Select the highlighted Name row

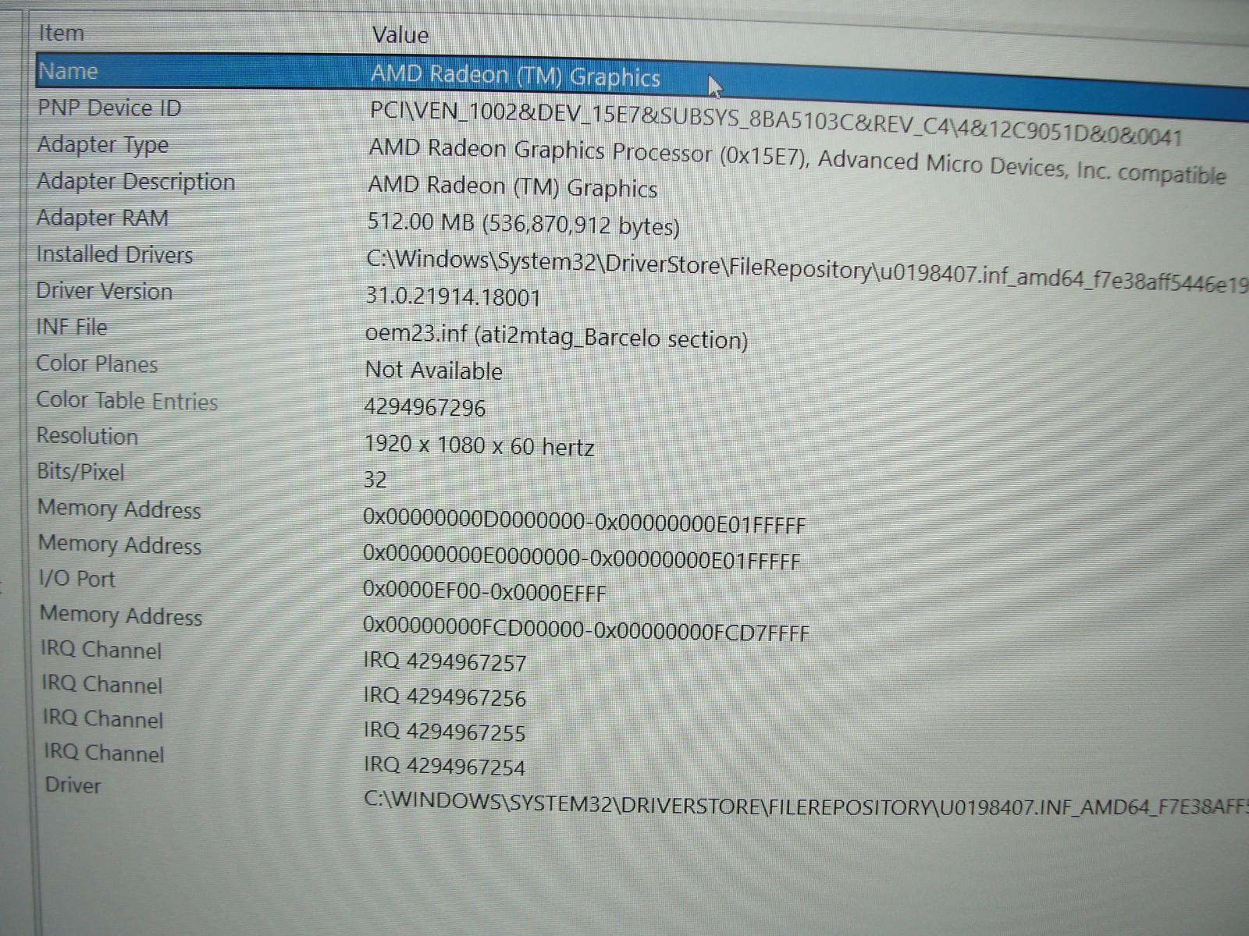coord(642,84)
